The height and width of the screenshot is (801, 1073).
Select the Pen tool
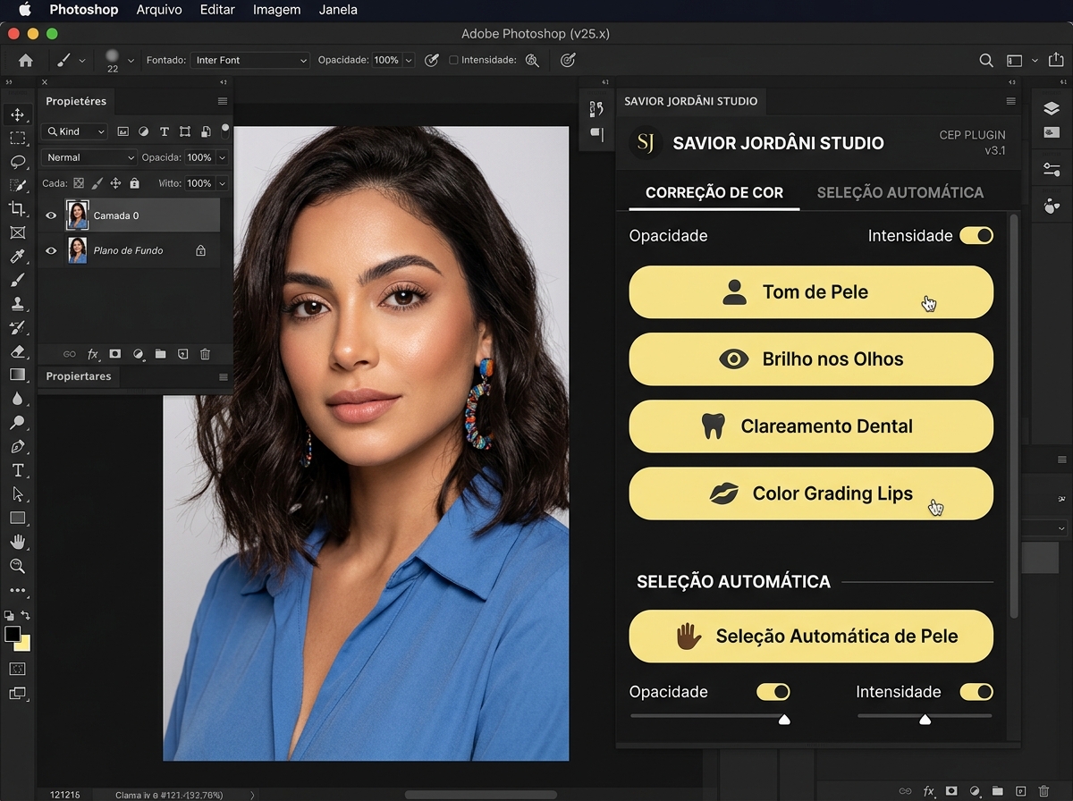[x=17, y=446]
